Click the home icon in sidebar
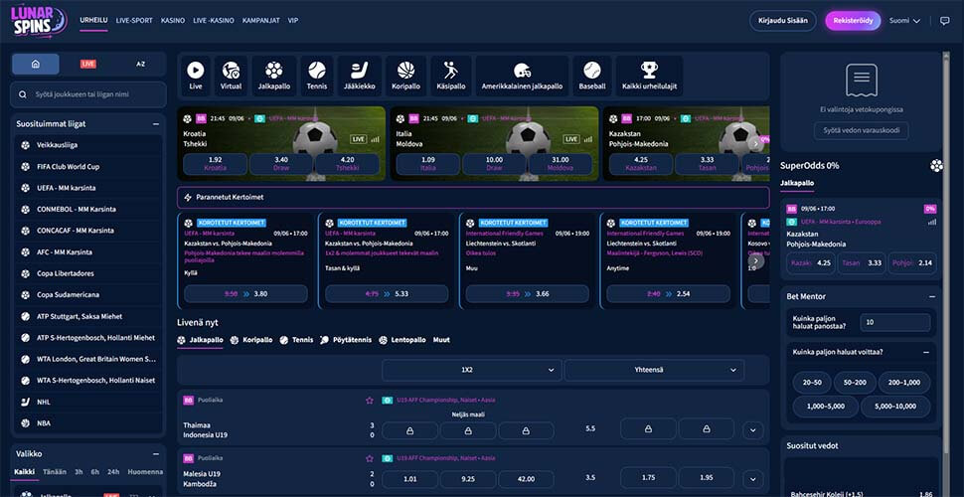Screen dimensions: 964x497 pos(36,64)
